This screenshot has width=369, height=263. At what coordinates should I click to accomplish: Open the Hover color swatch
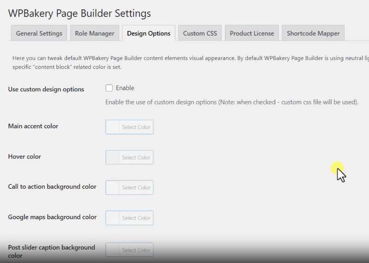(x=113, y=157)
